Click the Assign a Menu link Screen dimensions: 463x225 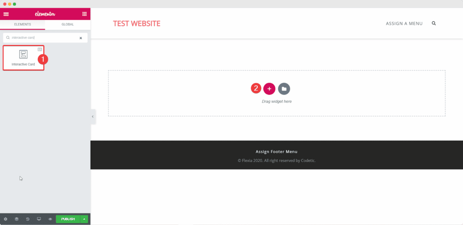404,23
